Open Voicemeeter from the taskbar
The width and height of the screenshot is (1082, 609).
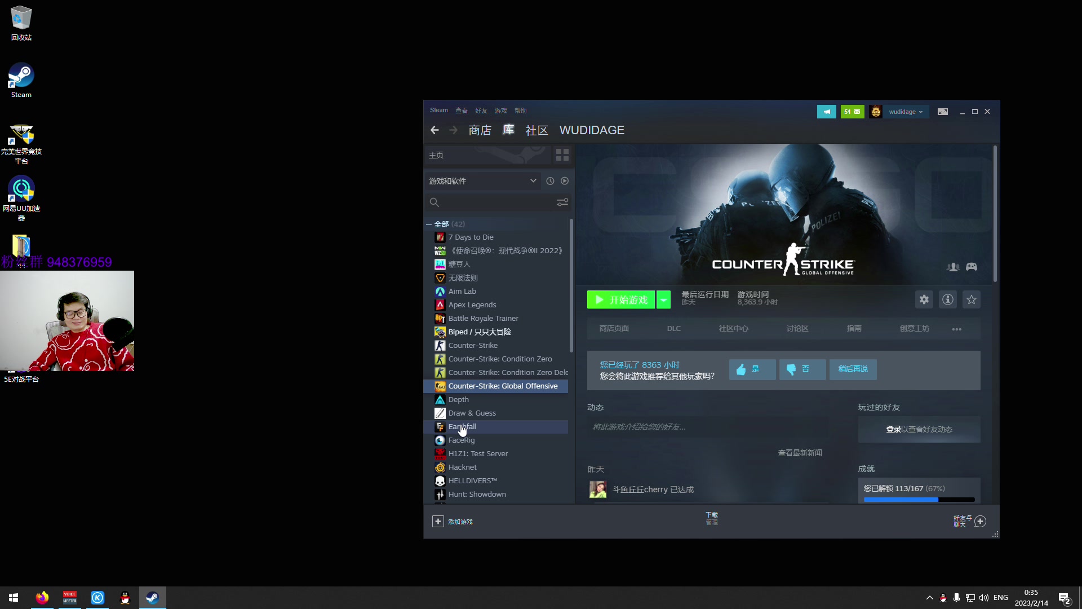(70, 598)
